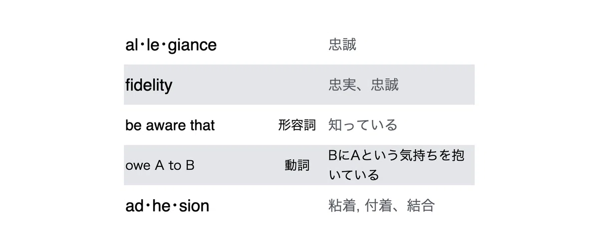Select the phrase owe A to B

click(x=160, y=165)
